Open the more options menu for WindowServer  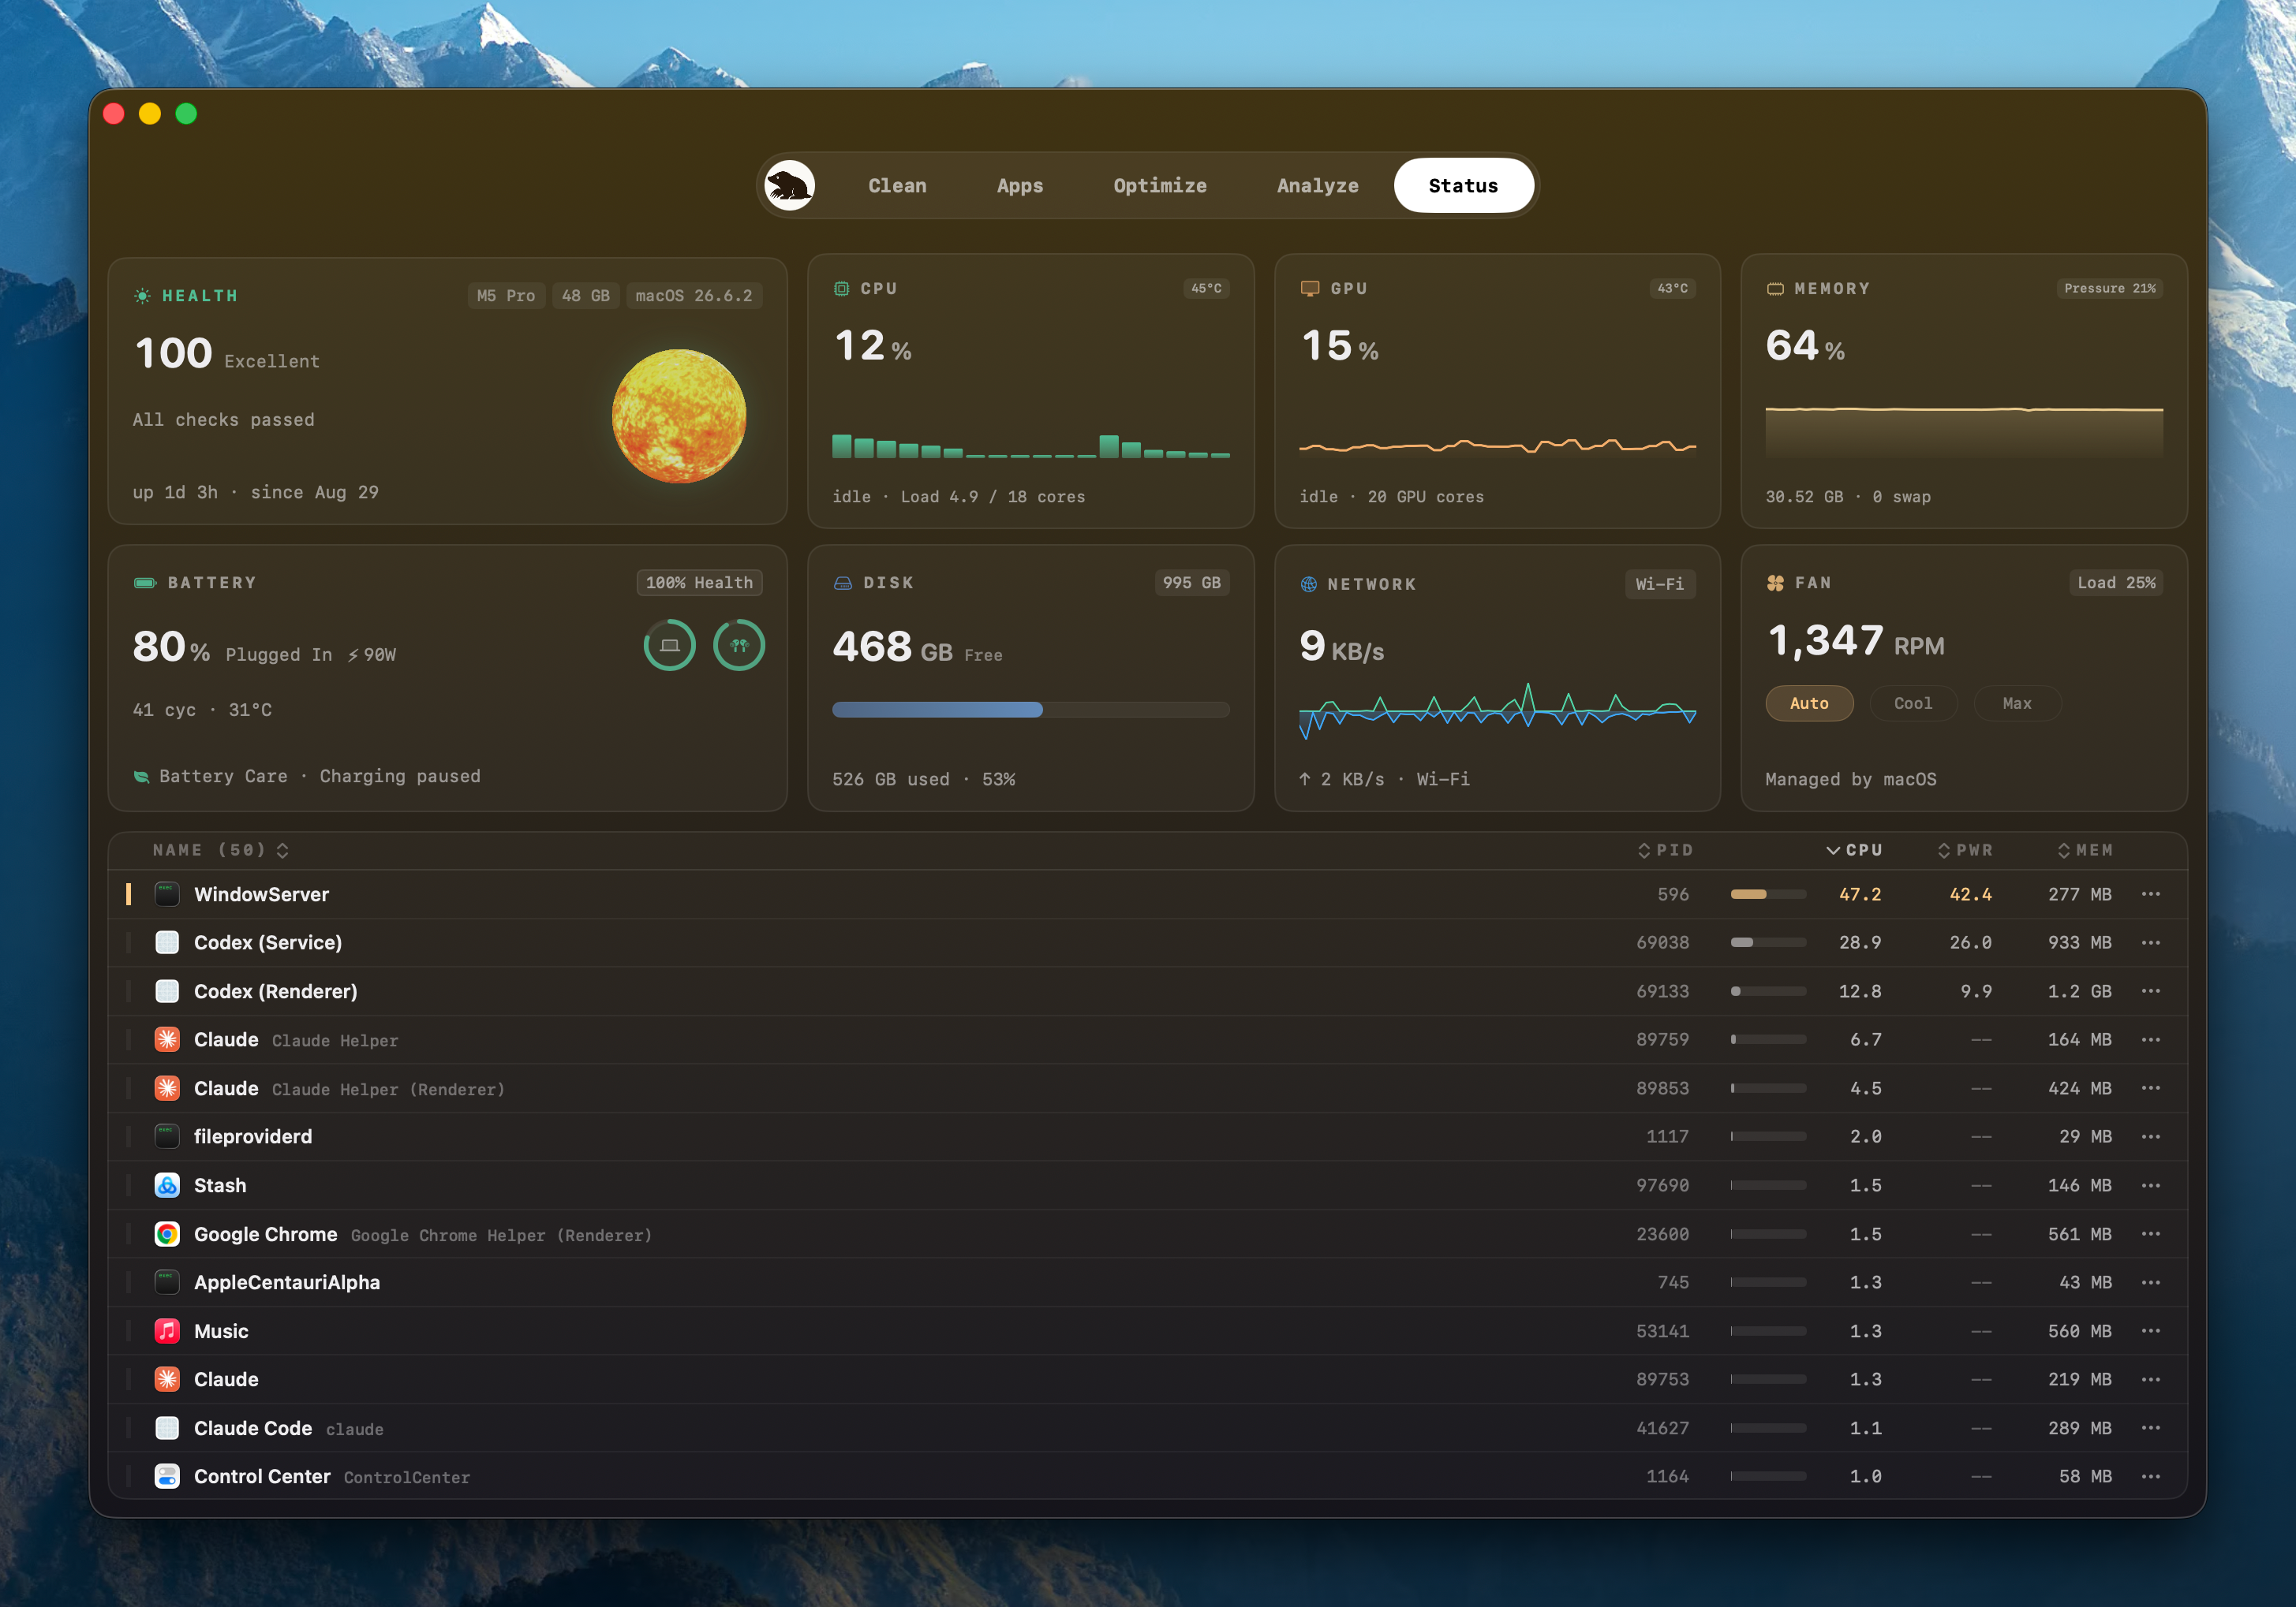(2151, 894)
